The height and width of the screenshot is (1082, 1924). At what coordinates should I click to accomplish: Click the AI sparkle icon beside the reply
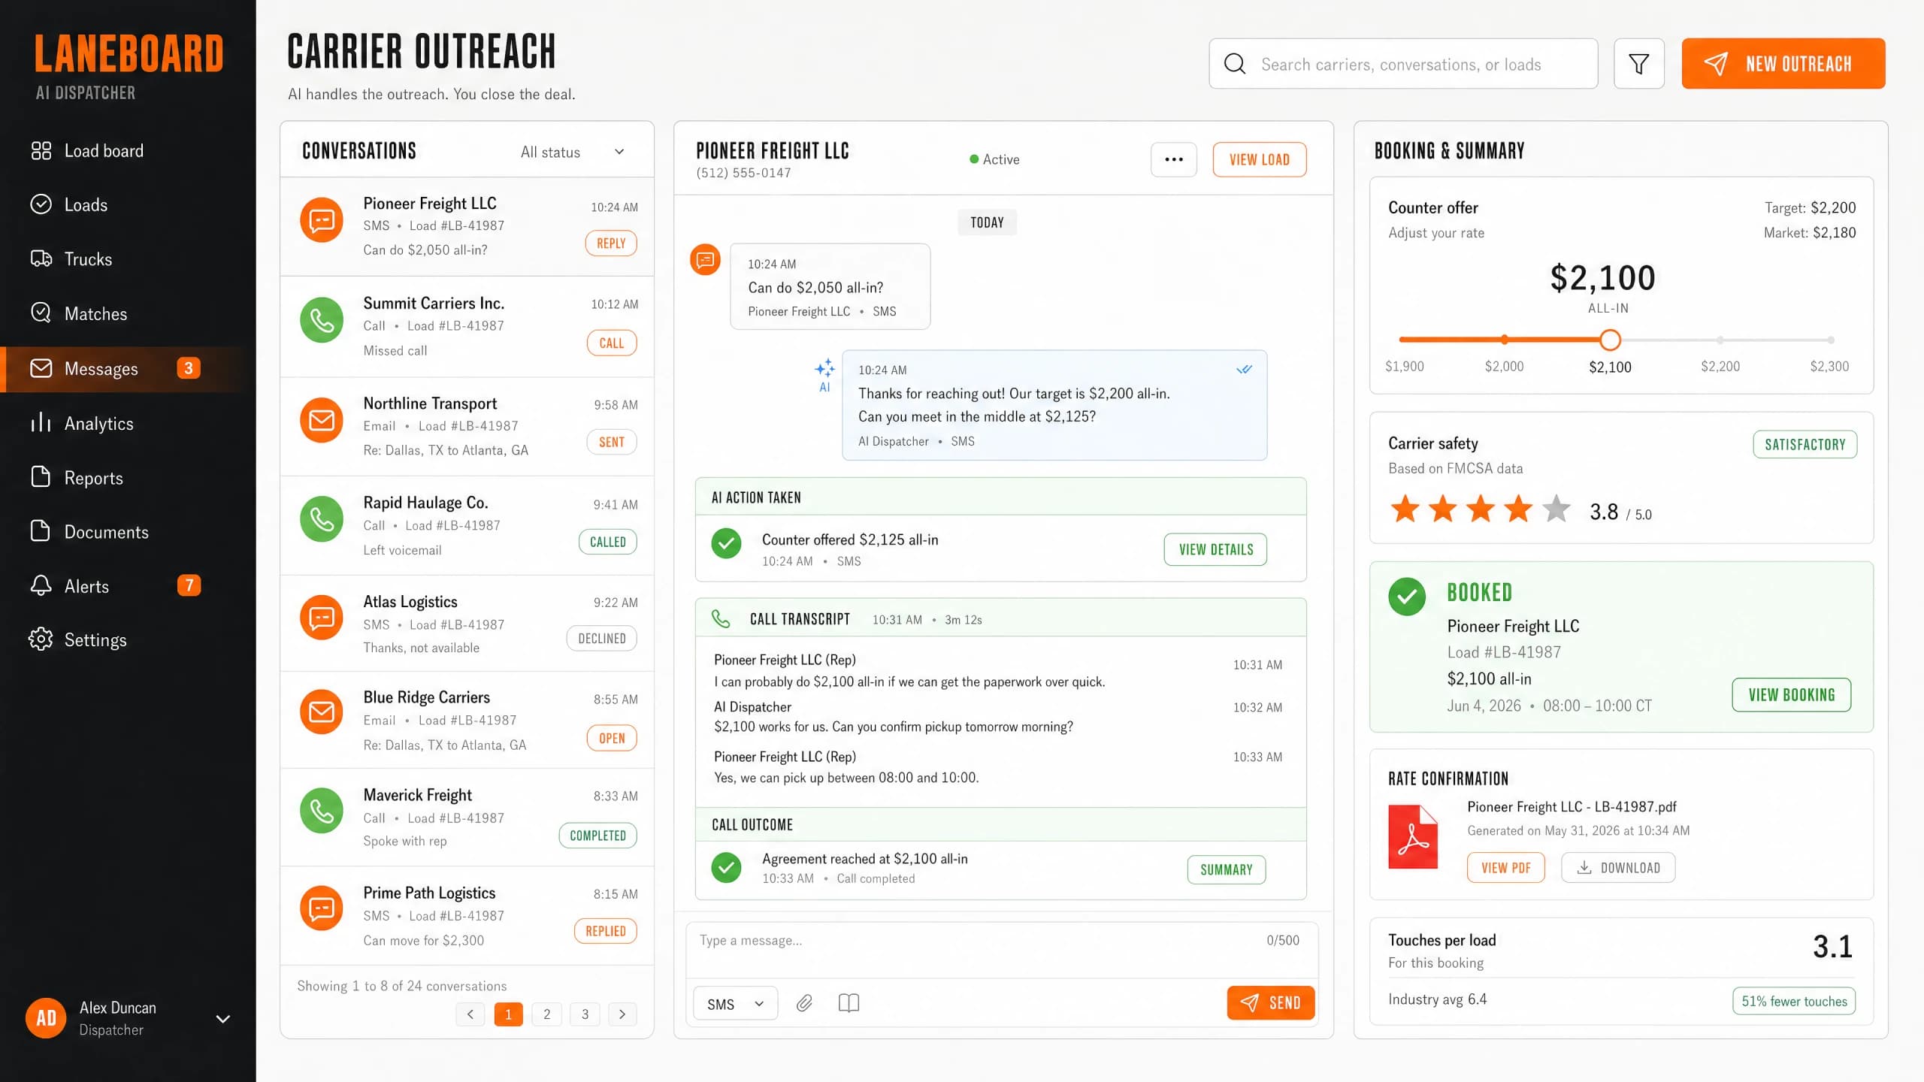click(x=824, y=368)
